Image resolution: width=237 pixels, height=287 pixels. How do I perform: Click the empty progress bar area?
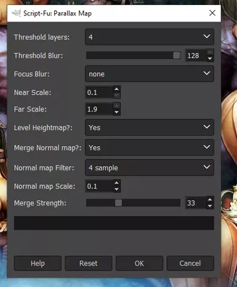click(x=114, y=223)
